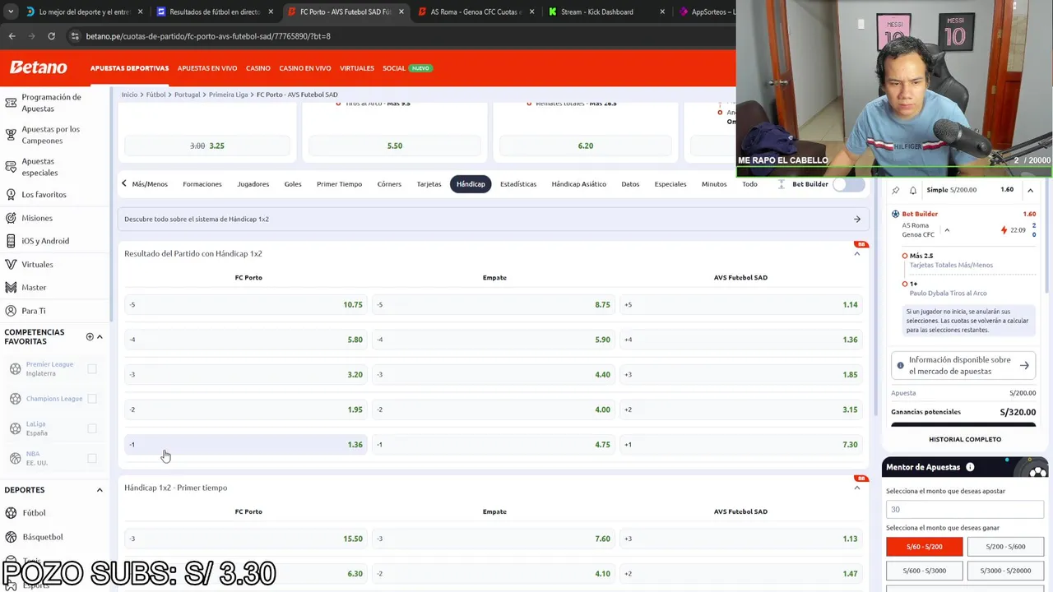Open the Hándicap Asiático tab
Viewport: 1053px width, 592px height.
pyautogui.click(x=578, y=184)
